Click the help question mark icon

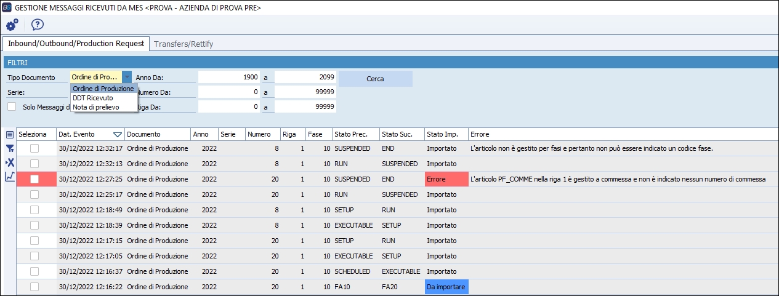pos(38,25)
